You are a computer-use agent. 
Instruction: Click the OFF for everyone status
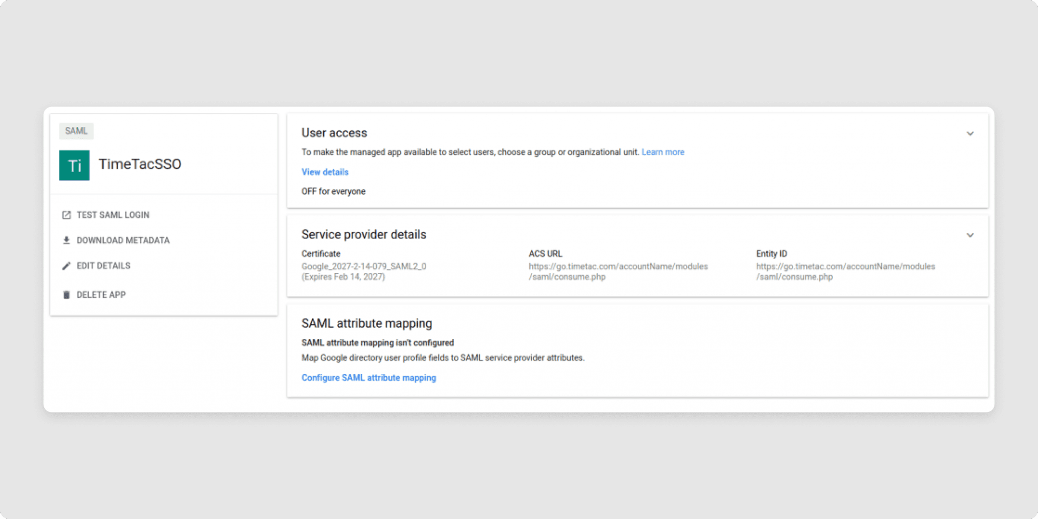334,191
